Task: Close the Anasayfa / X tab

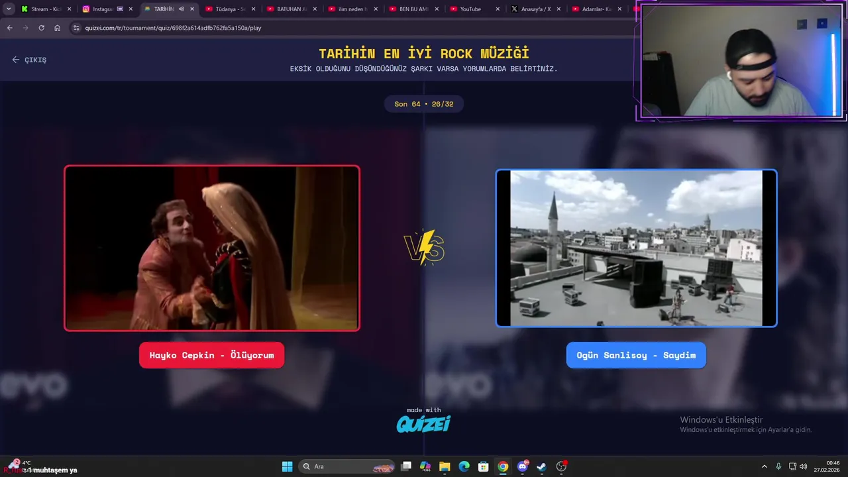Action: tap(558, 9)
